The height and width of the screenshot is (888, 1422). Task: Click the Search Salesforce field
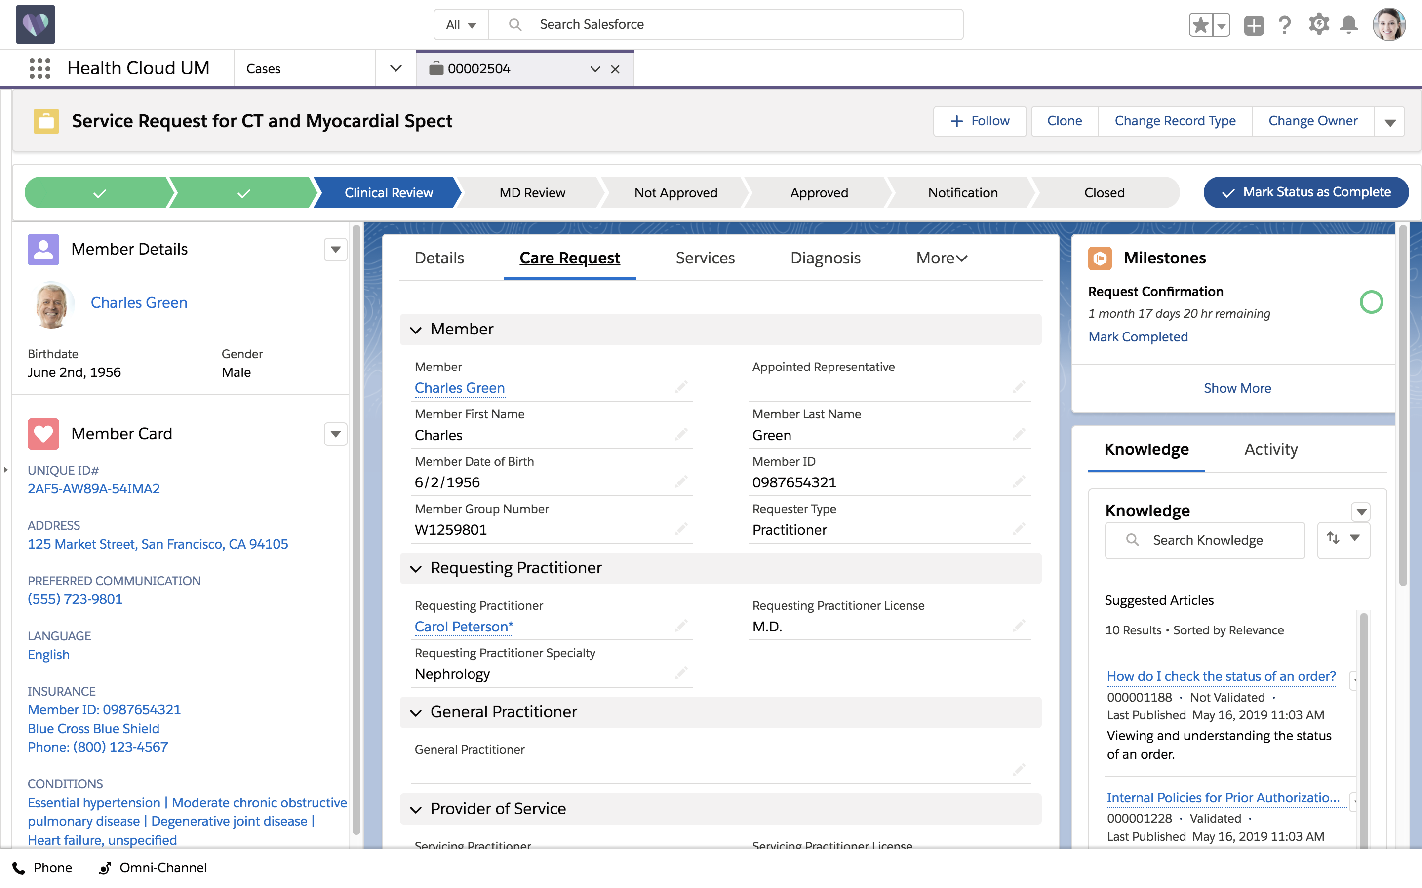point(726,25)
